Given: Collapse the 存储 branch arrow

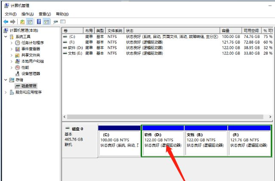Looking at the screenshot, I should (x=6, y=80).
